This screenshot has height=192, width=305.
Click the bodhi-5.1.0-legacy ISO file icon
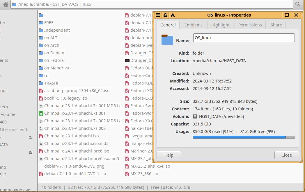41,98
